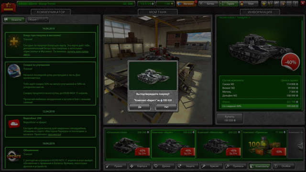The width and height of the screenshot is (306, 172).
Task: Click the 'Дельфин М2' kit item row
Action: (260, 96)
